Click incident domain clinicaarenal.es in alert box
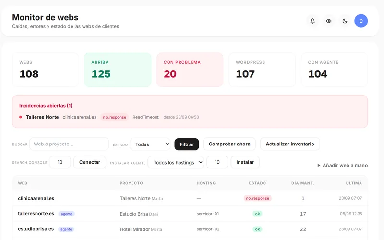This screenshot has height=240, width=384. (x=80, y=117)
